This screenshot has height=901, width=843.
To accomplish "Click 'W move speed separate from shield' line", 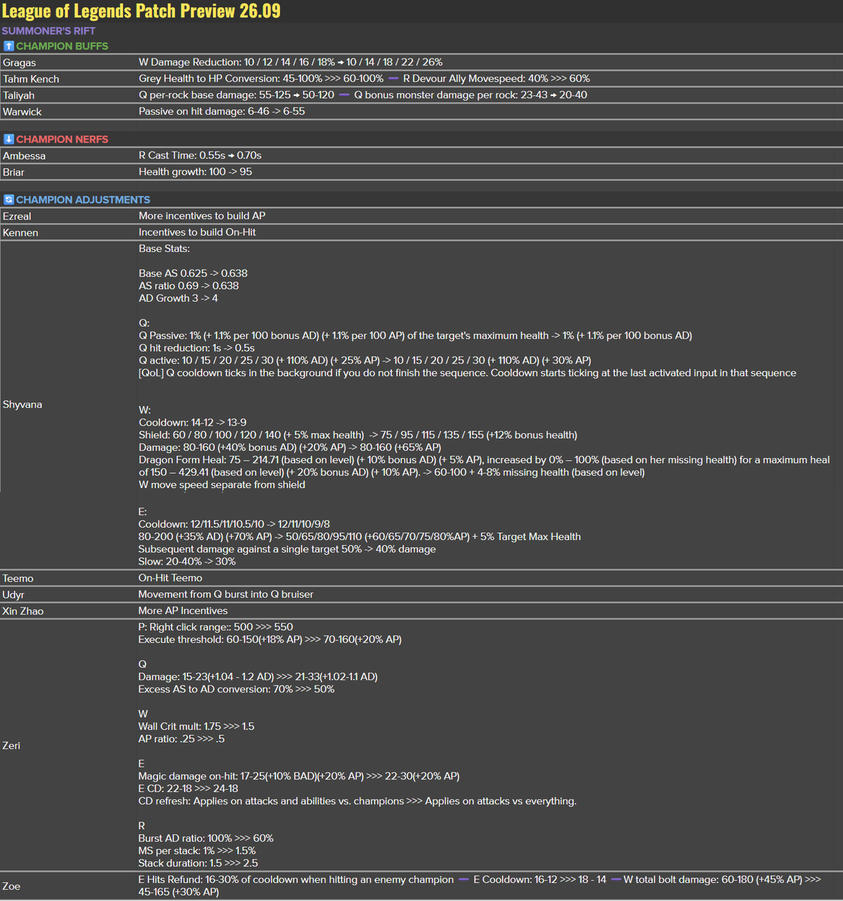I will coord(221,485).
